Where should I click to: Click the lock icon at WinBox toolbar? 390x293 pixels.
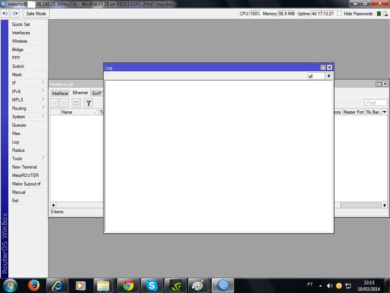tap(385, 14)
